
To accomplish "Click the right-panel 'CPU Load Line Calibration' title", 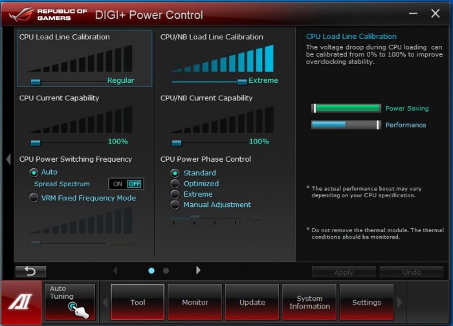I will pyautogui.click(x=351, y=36).
